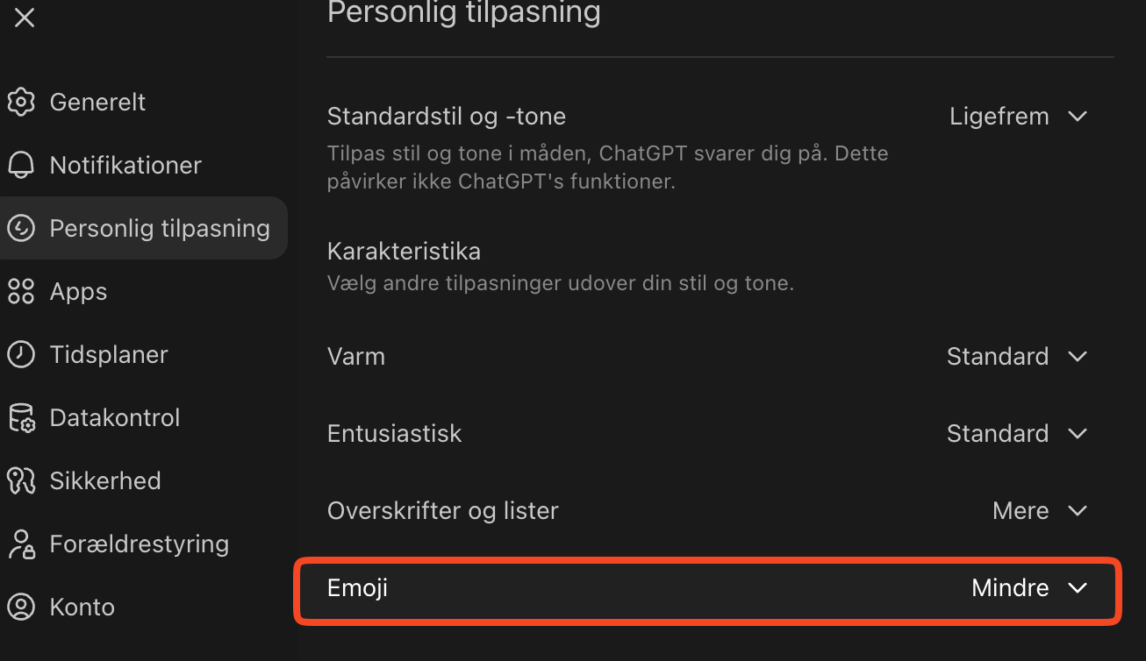Switch to the Apps settings section
The image size is (1146, 661).
[x=79, y=291]
